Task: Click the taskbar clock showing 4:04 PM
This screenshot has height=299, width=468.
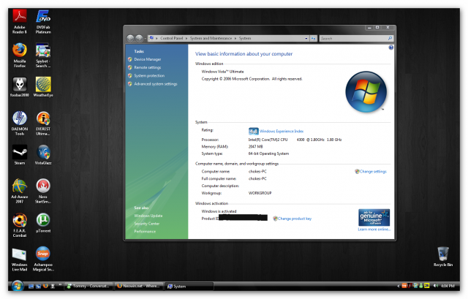Action: (x=448, y=286)
